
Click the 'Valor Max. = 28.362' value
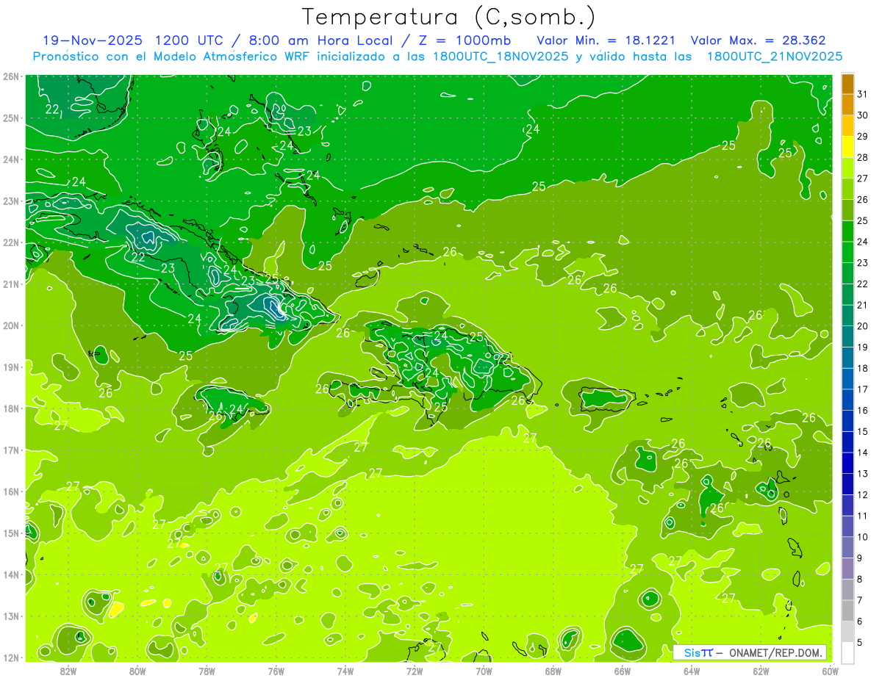[759, 40]
